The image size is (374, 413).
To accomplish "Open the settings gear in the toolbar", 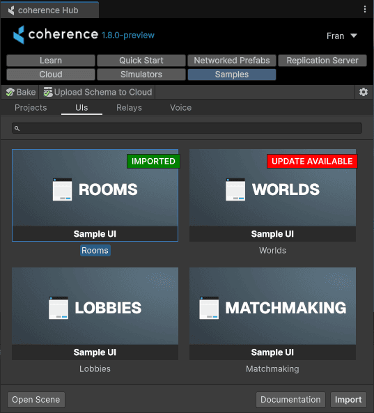I will pos(364,92).
